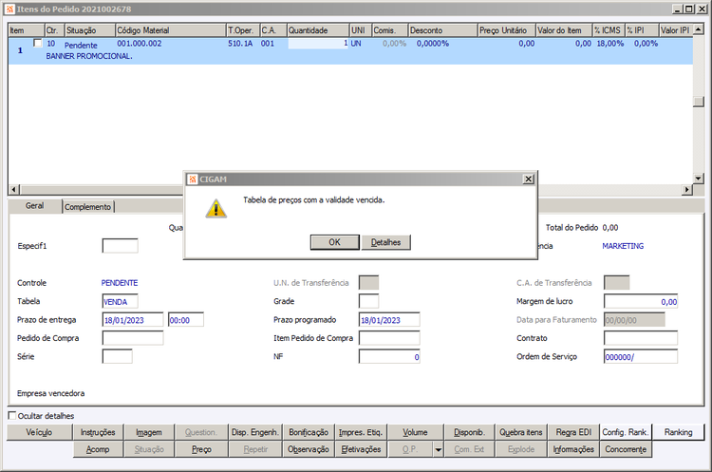Click the Prazo de entrega time 00:00 field

click(x=186, y=320)
